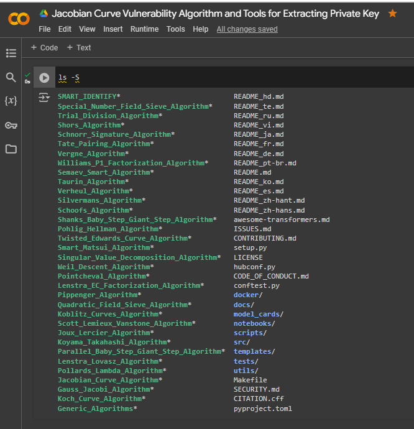The width and height of the screenshot is (414, 429).
Task: Select README.md in the output
Action: [x=252, y=172]
